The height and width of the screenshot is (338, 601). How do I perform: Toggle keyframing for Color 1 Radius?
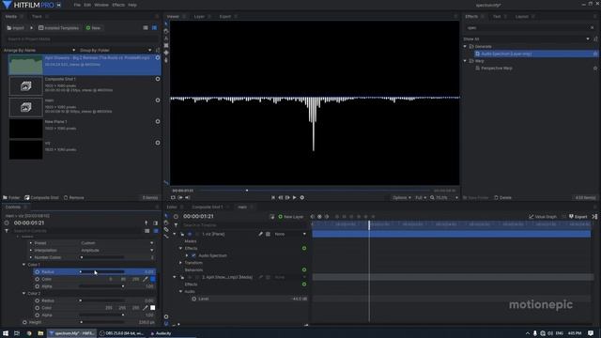coord(38,272)
